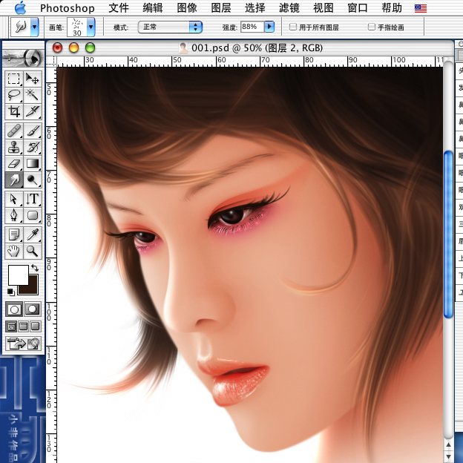Open the 强度 strength slider arrow
The height and width of the screenshot is (463, 463).
269,27
